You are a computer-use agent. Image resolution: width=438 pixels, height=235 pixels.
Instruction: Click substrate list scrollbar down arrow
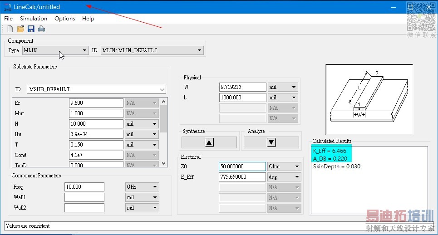point(164,163)
